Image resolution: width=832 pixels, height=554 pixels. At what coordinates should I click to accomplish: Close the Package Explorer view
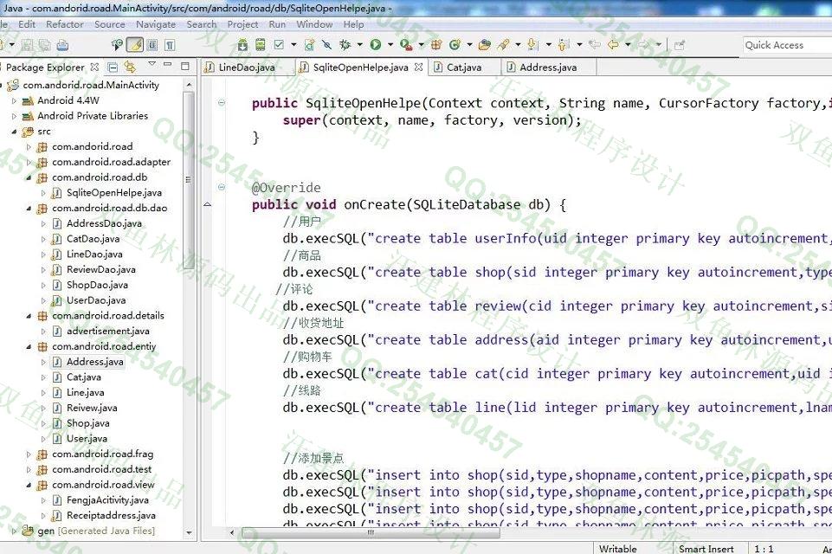click(94, 67)
